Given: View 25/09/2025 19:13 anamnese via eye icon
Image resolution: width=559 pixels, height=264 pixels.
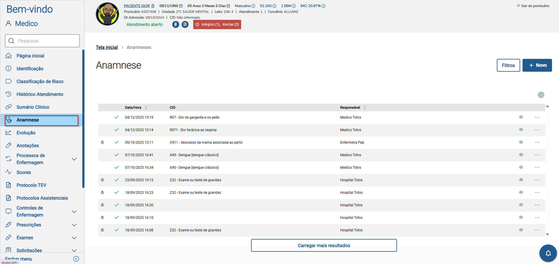Looking at the screenshot, I should (521, 180).
